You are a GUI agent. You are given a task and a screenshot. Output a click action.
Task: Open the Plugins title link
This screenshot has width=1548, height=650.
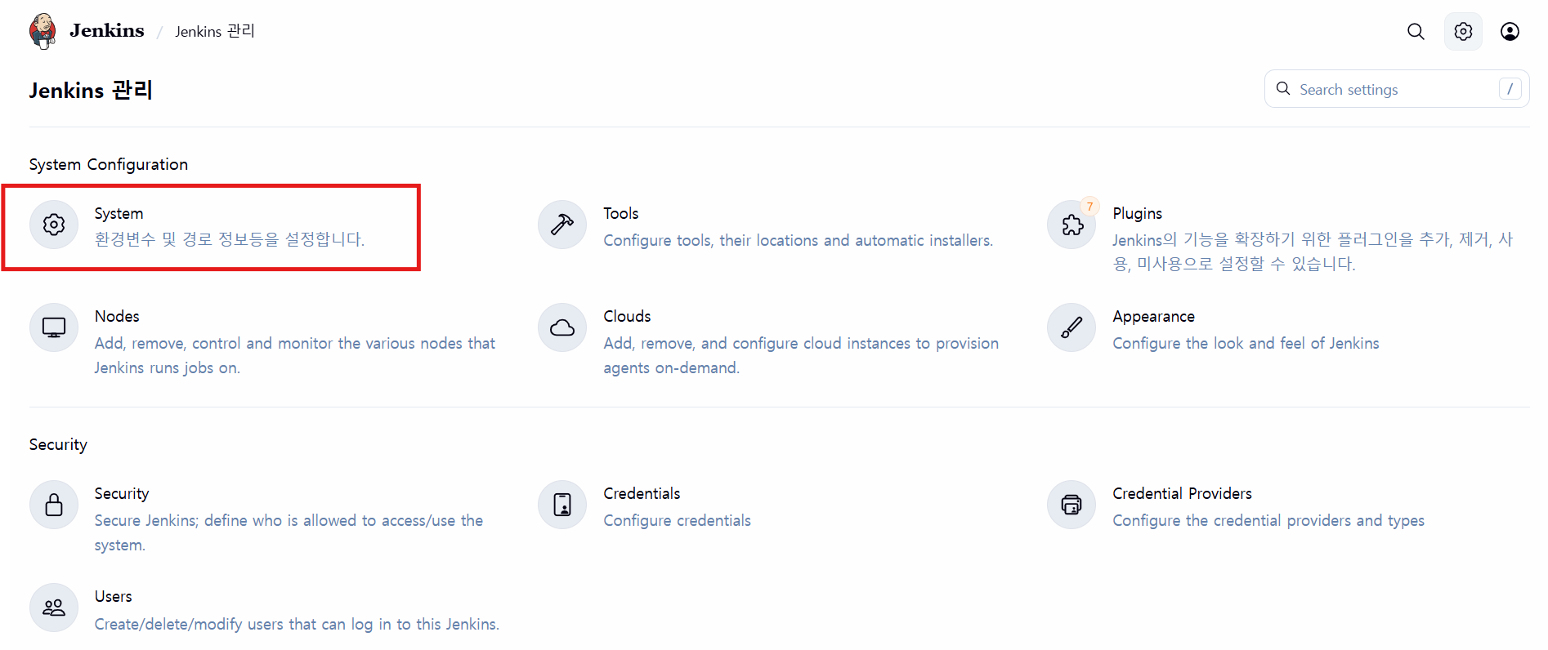pos(1137,213)
